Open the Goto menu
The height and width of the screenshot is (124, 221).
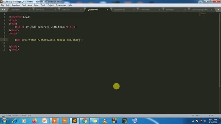[36, 5]
